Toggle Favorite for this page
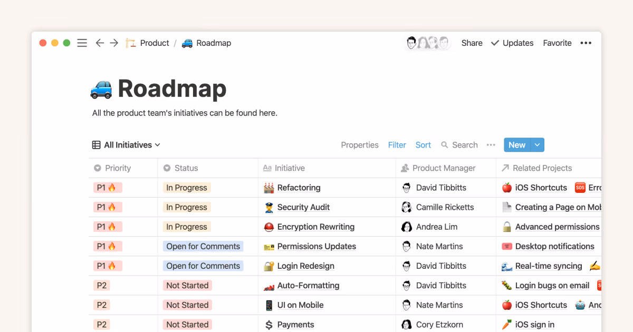The height and width of the screenshot is (332, 633). (x=557, y=43)
